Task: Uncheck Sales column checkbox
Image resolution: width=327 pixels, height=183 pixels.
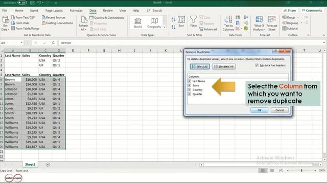Action: click(x=190, y=85)
